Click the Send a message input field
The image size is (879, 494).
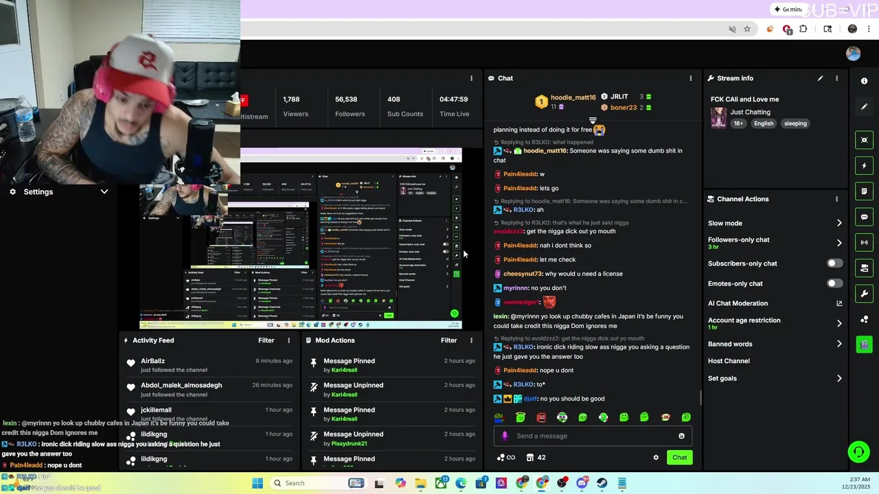pos(594,436)
